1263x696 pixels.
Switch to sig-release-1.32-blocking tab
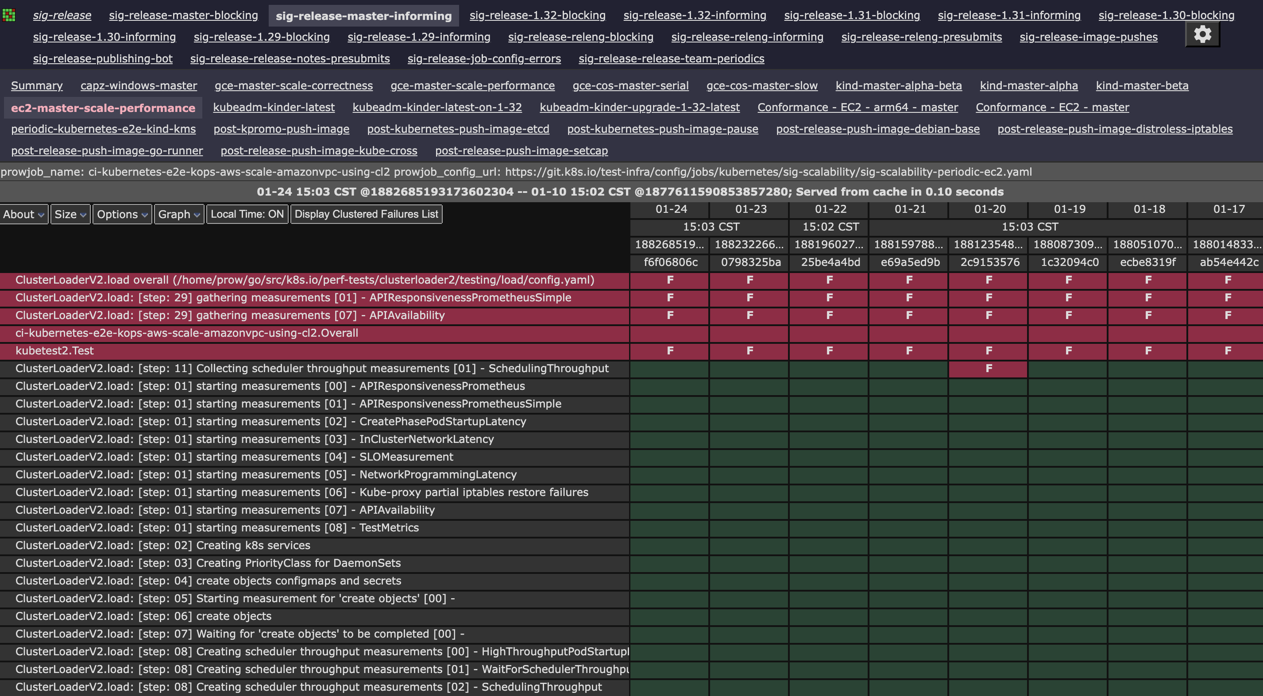[537, 15]
